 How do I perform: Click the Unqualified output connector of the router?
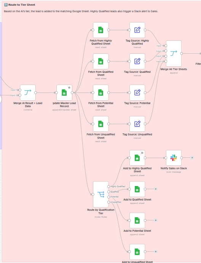point(109,202)
